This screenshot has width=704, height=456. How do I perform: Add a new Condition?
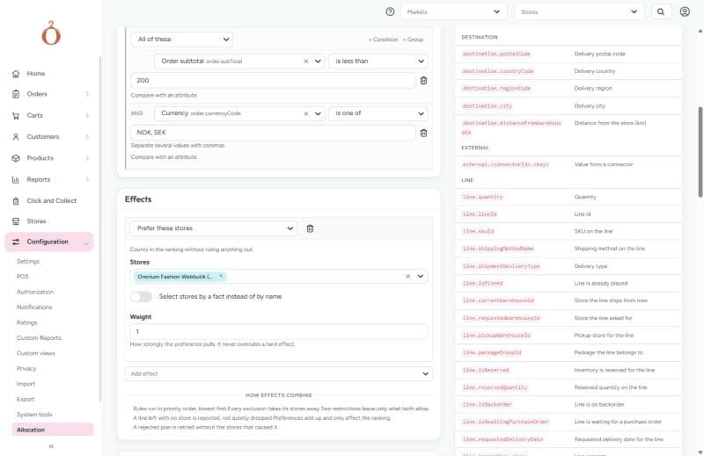(x=383, y=40)
